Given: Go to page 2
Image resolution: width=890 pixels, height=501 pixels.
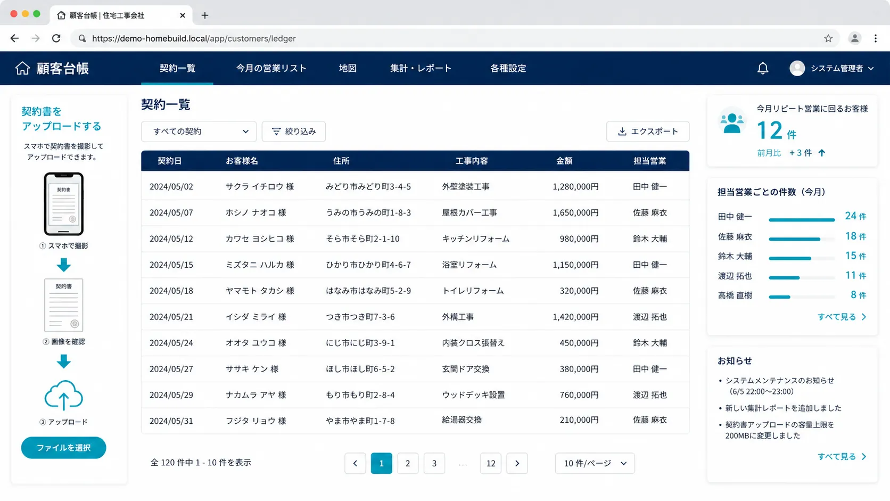Looking at the screenshot, I should coord(408,463).
